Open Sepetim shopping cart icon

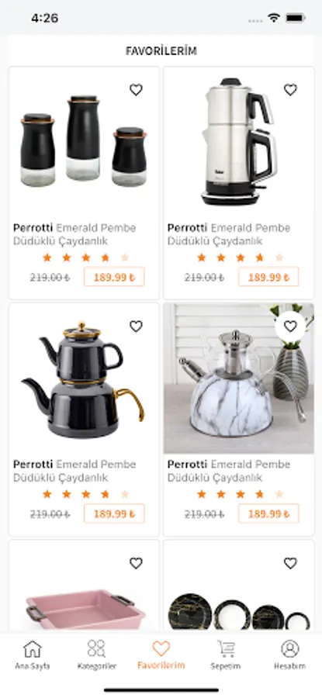tap(225, 655)
